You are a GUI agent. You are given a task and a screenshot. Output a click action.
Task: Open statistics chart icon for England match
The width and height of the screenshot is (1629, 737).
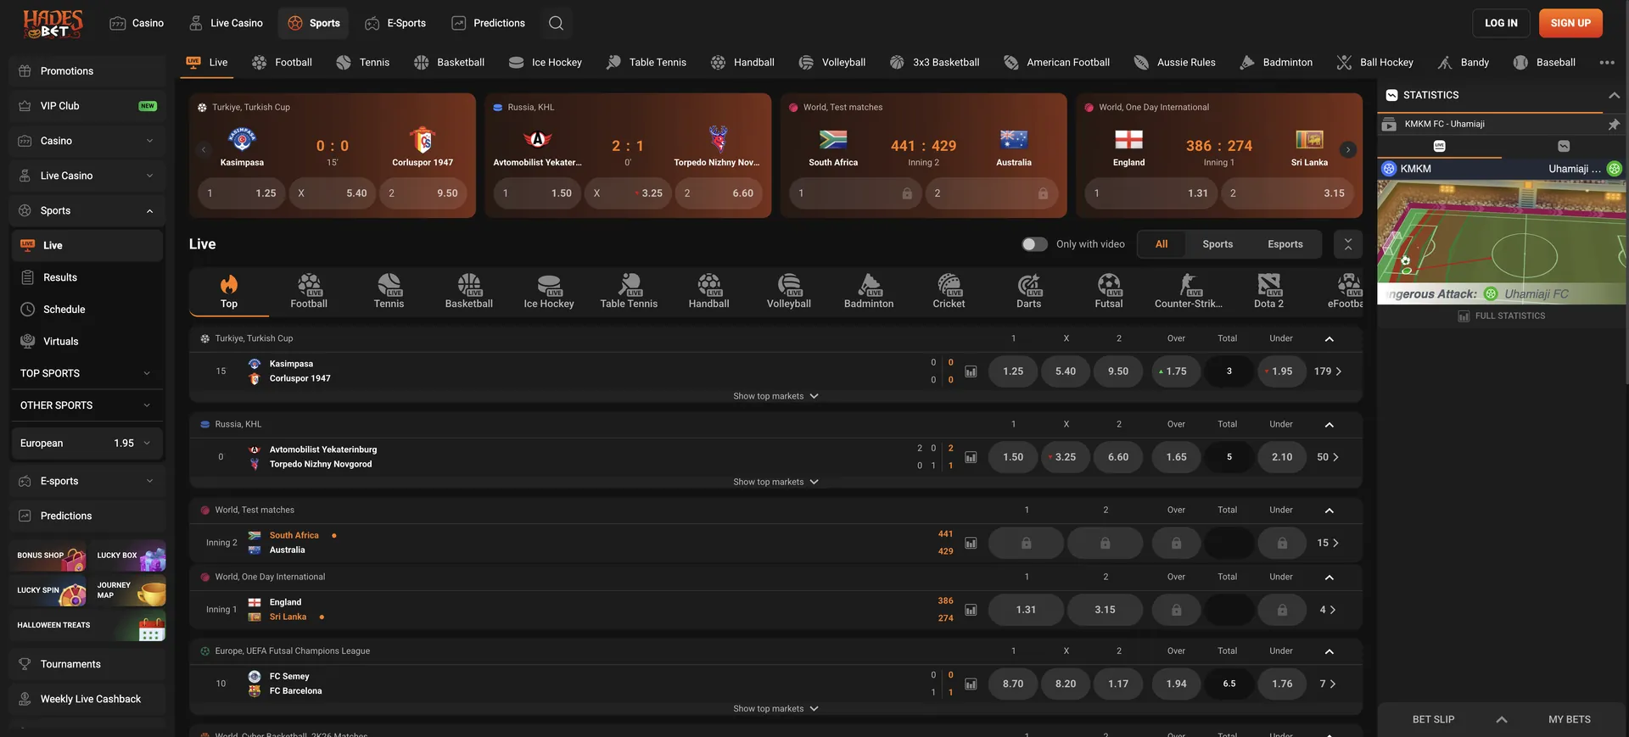coord(971,610)
